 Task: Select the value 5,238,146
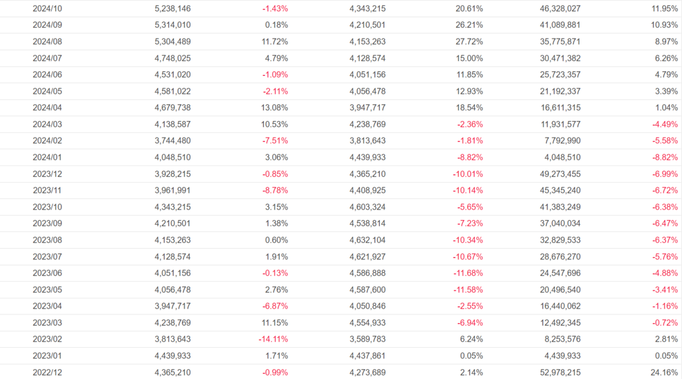(x=172, y=8)
